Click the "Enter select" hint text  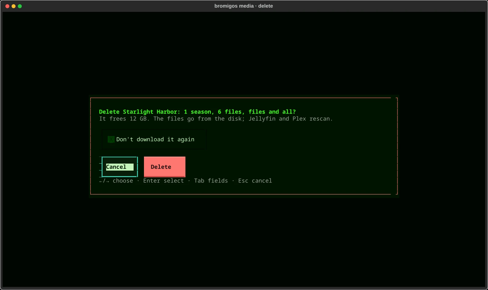coord(163,181)
